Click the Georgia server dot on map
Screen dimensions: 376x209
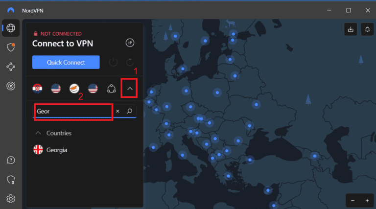[x=315, y=156]
